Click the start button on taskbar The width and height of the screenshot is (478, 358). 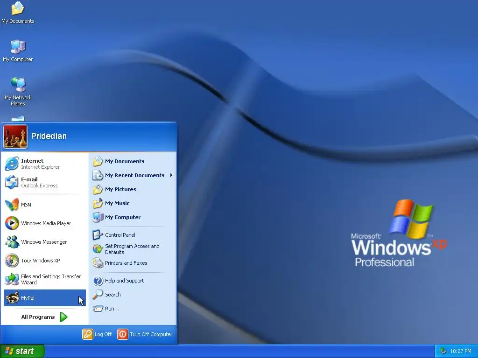click(x=22, y=351)
